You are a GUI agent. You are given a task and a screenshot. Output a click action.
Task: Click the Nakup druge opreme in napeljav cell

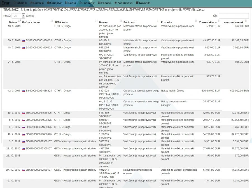[x=174, y=103]
